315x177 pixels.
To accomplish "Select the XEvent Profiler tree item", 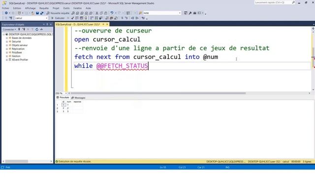I will tap(20, 59).
